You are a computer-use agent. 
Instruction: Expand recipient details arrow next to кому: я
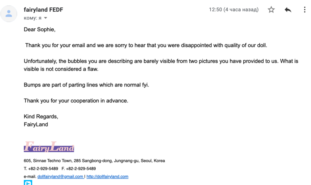coord(45,18)
